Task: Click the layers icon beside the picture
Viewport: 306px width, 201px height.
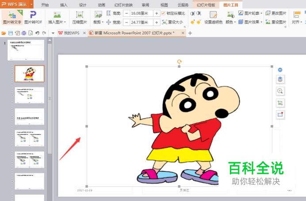Action: (x=280, y=80)
